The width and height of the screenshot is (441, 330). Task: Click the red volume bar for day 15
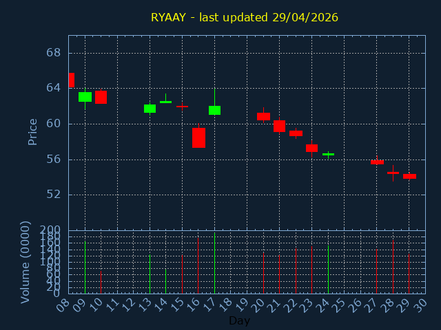click(x=182, y=274)
